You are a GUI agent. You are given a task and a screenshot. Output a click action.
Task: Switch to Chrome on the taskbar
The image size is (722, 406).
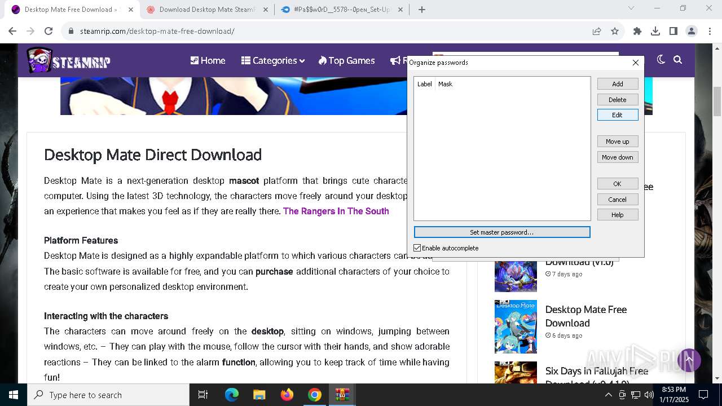pos(315,395)
